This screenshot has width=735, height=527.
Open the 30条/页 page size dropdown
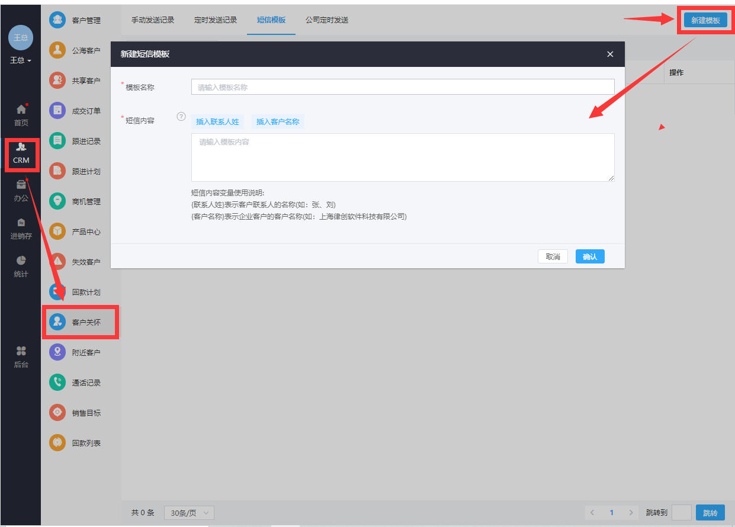[189, 513]
